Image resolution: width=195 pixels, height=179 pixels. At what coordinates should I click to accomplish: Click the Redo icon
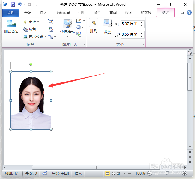[x=29, y=4]
